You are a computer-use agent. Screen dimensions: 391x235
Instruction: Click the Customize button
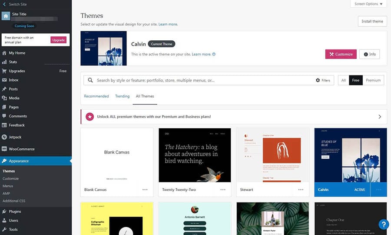(341, 54)
